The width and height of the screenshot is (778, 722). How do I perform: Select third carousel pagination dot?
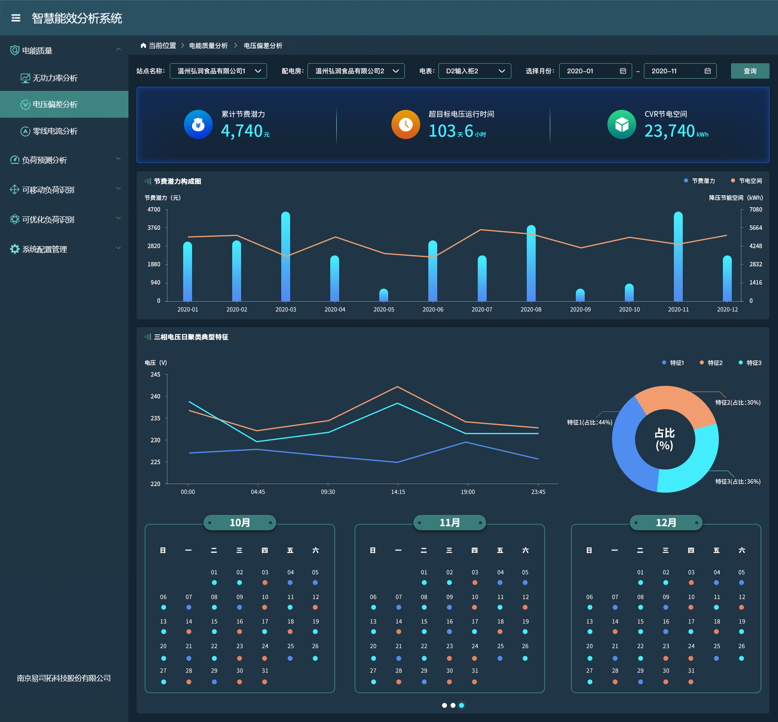click(x=462, y=705)
